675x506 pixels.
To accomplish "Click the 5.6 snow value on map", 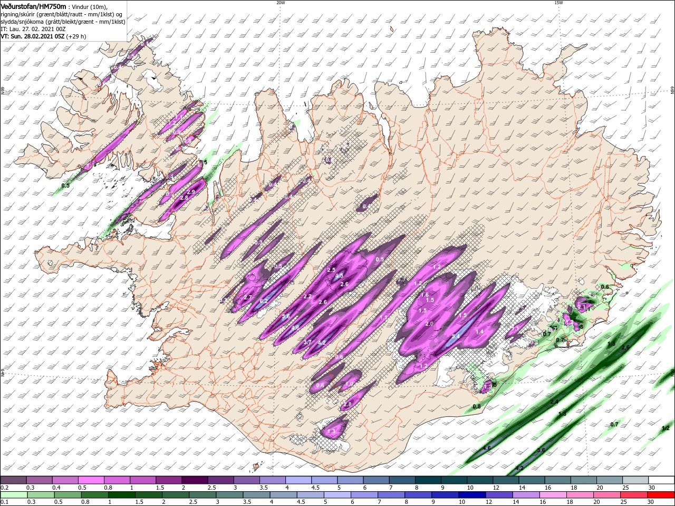I will (286, 317).
